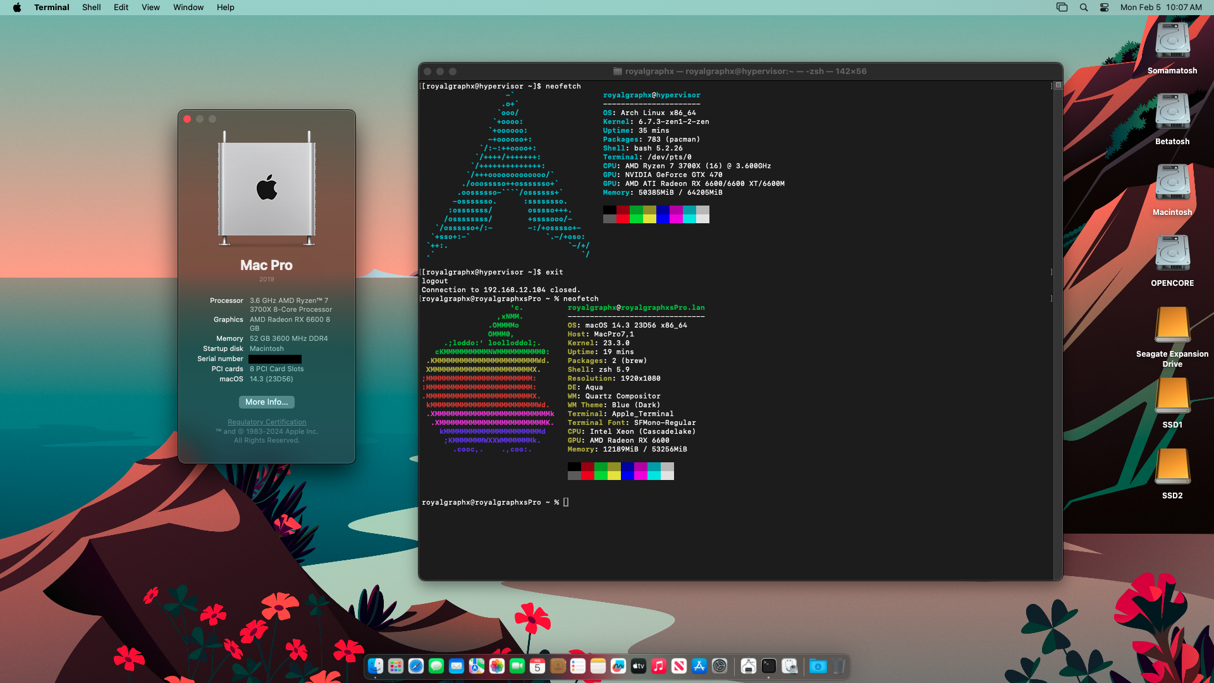The width and height of the screenshot is (1214, 683).
Task: Click the Terminal window title bar folder icon
Action: [618, 71]
